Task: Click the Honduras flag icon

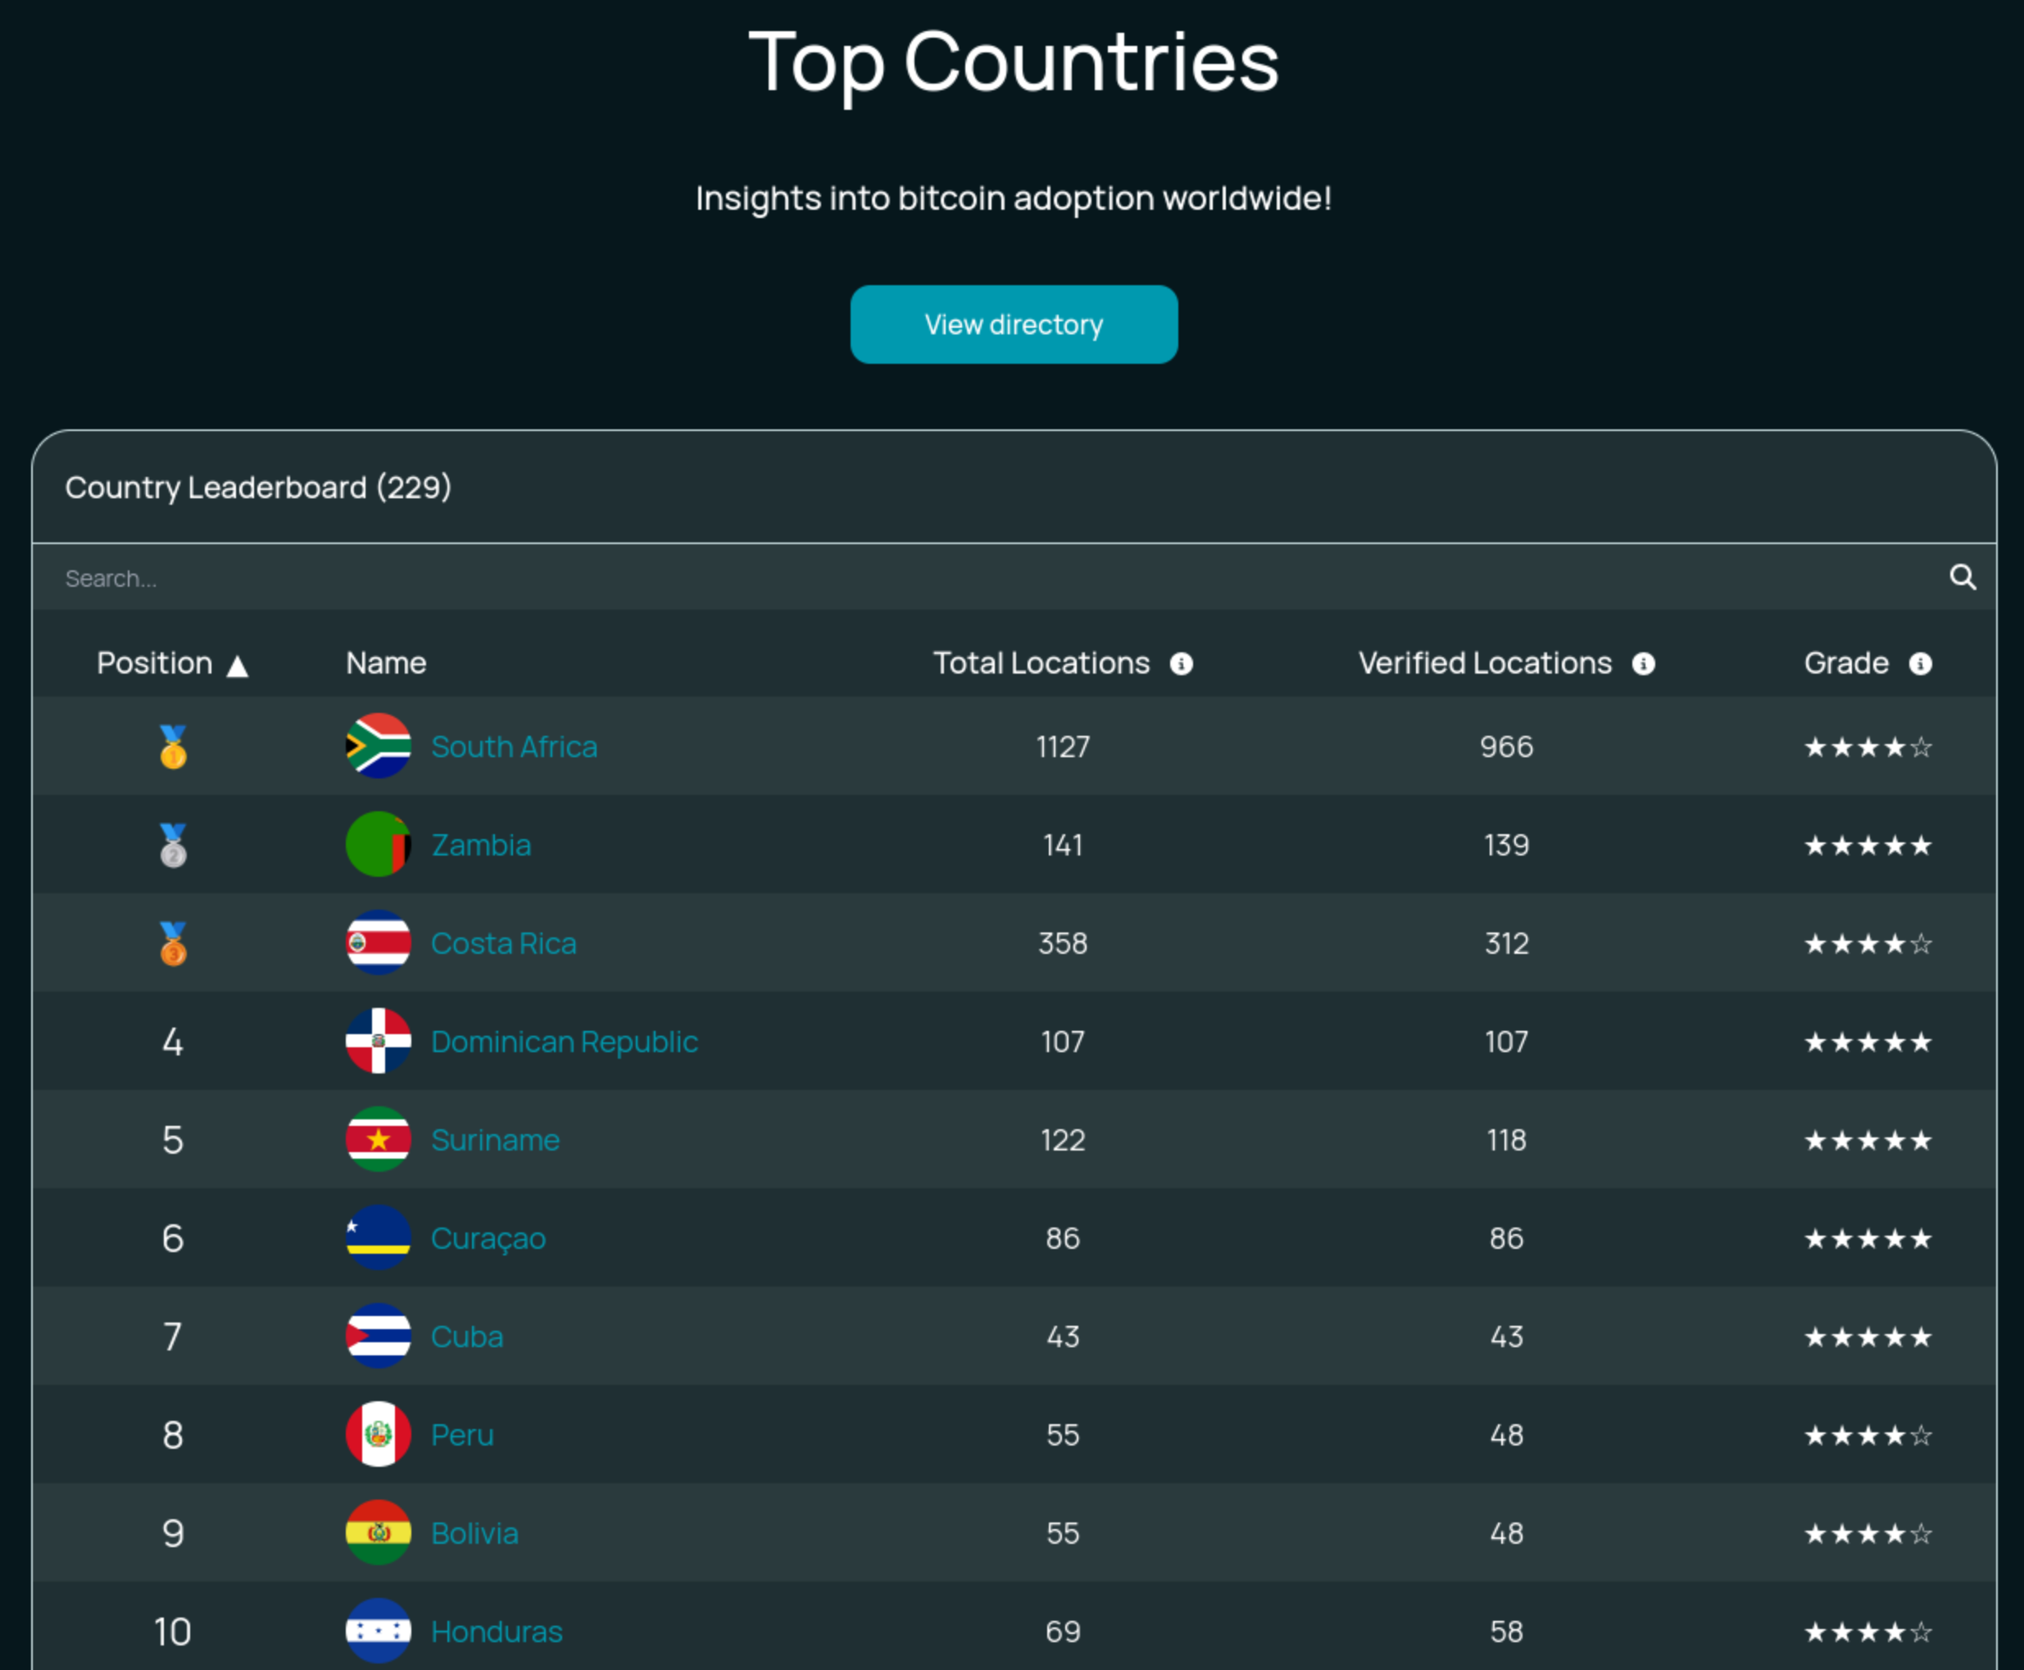Action: (378, 1631)
